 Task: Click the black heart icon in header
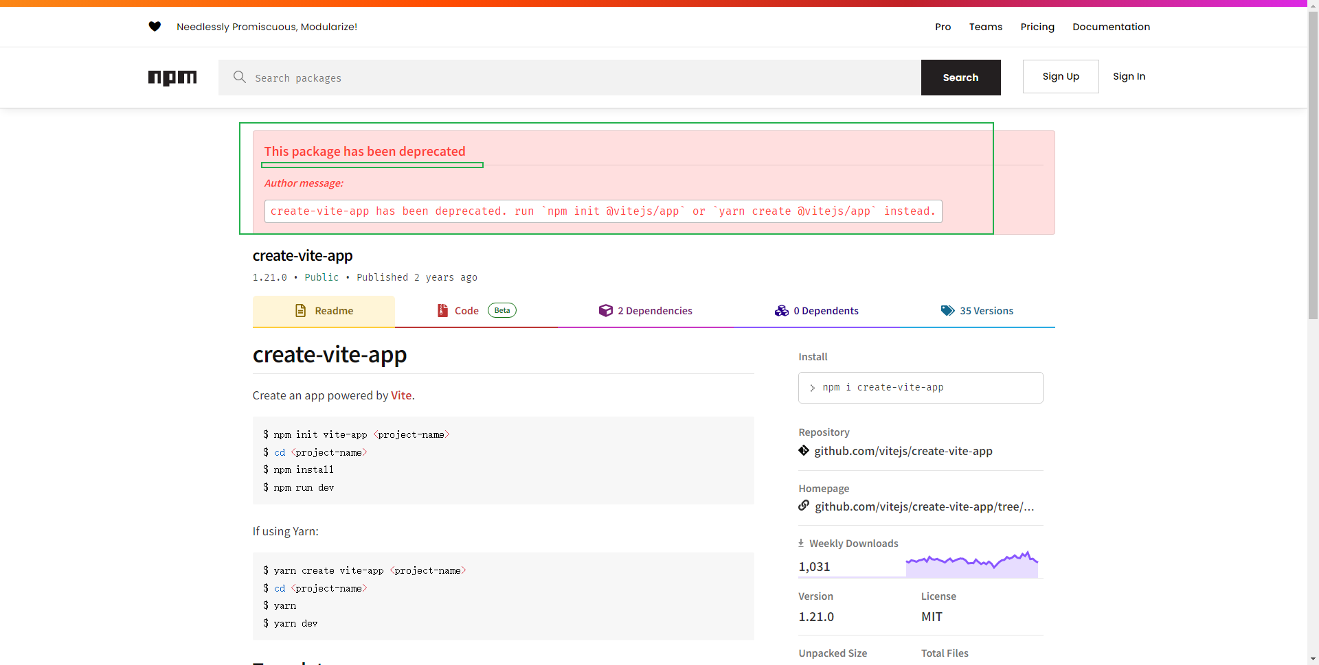click(155, 27)
